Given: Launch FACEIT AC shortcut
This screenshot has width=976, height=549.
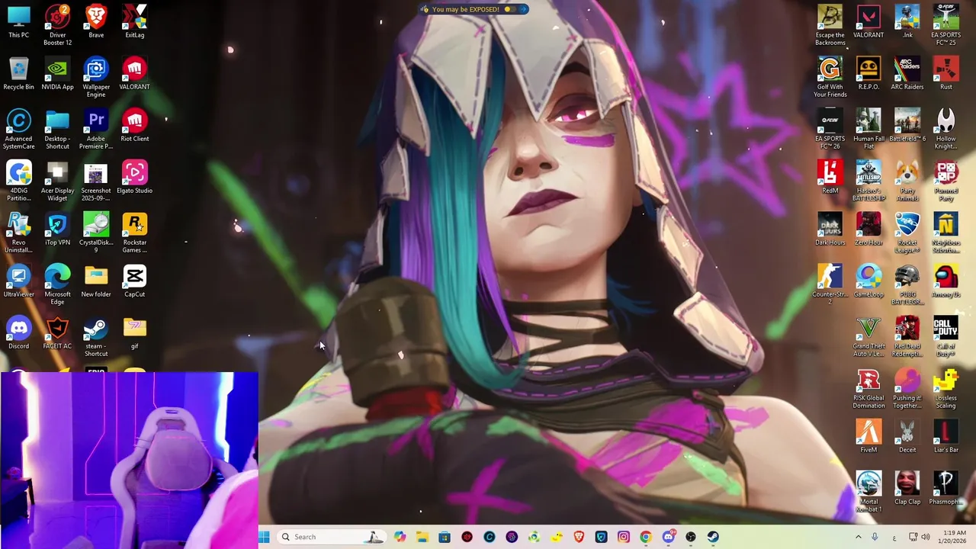Looking at the screenshot, I should click(57, 332).
